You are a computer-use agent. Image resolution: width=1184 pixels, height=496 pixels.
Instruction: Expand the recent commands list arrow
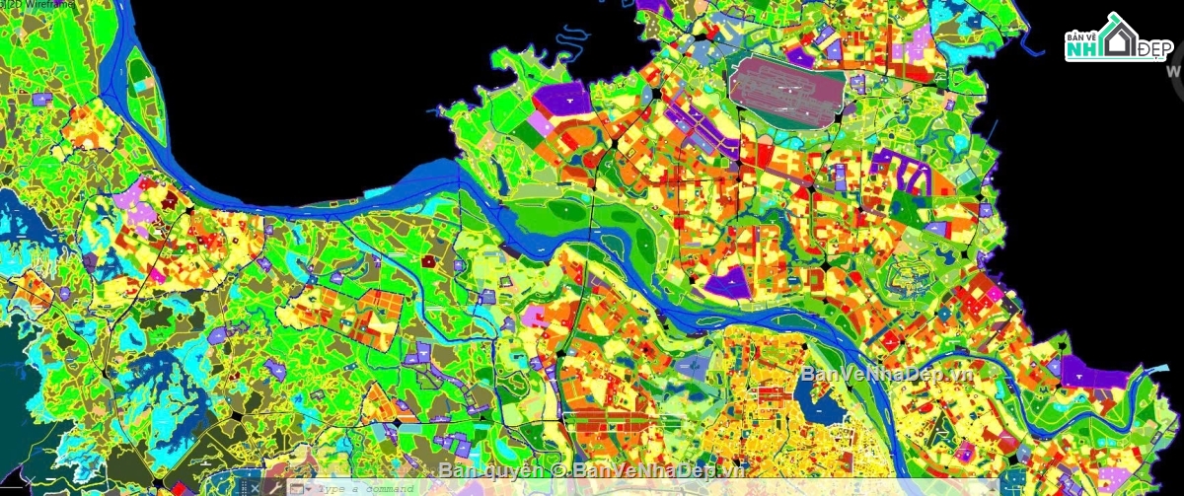pyautogui.click(x=308, y=488)
